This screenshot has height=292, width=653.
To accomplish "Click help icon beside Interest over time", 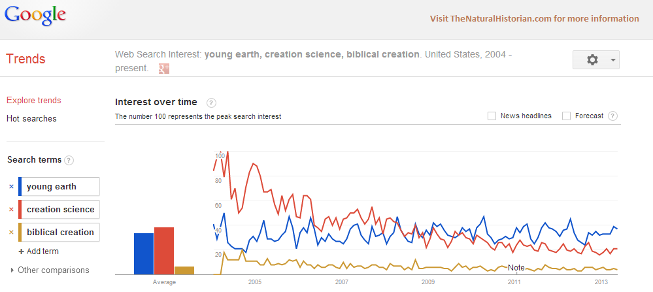I will pos(211,103).
